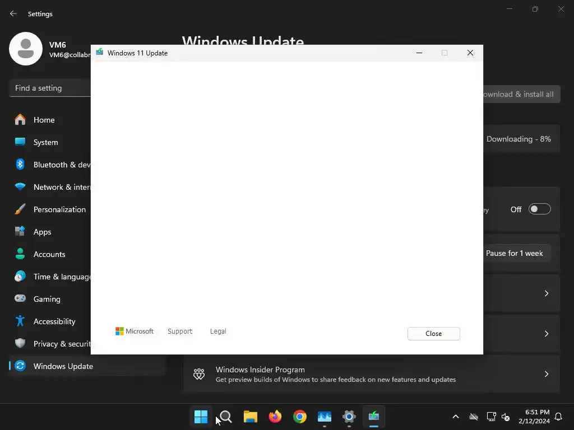The image size is (574, 430).
Task: Launch Google Chrome from taskbar
Action: tap(300, 417)
